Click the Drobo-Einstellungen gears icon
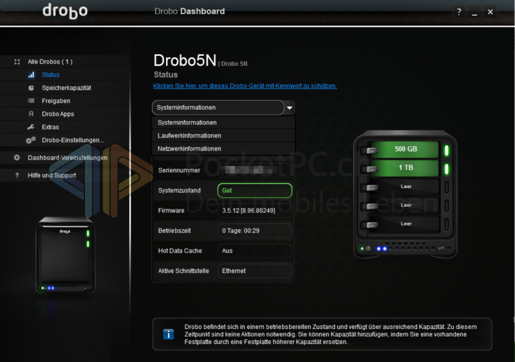The height and width of the screenshot is (362, 515). (30, 140)
